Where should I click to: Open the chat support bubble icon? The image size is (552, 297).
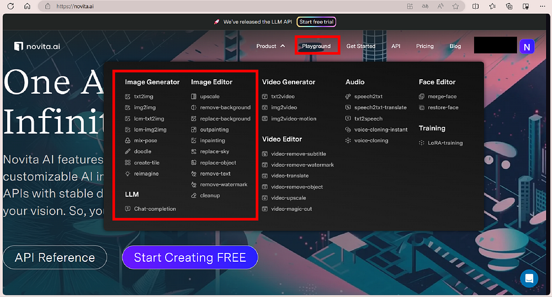529,278
